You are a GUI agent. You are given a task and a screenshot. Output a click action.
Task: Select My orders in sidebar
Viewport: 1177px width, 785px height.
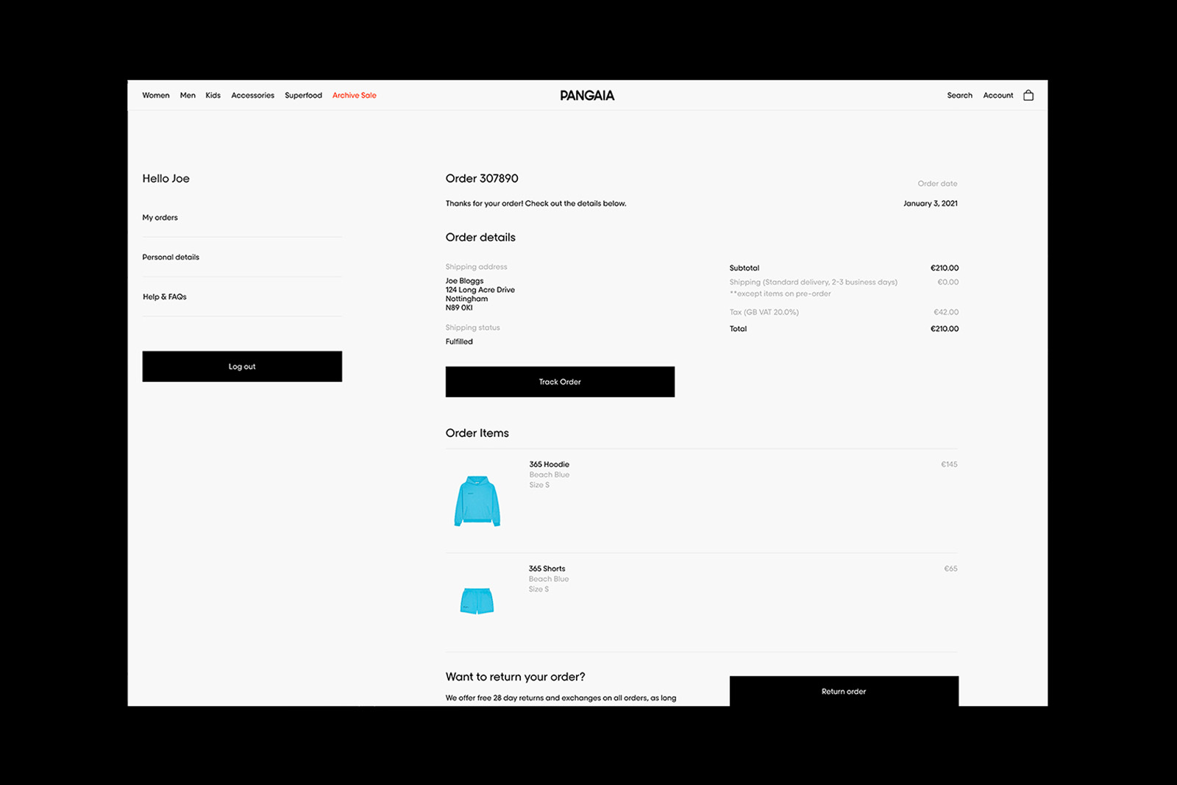[x=160, y=218]
